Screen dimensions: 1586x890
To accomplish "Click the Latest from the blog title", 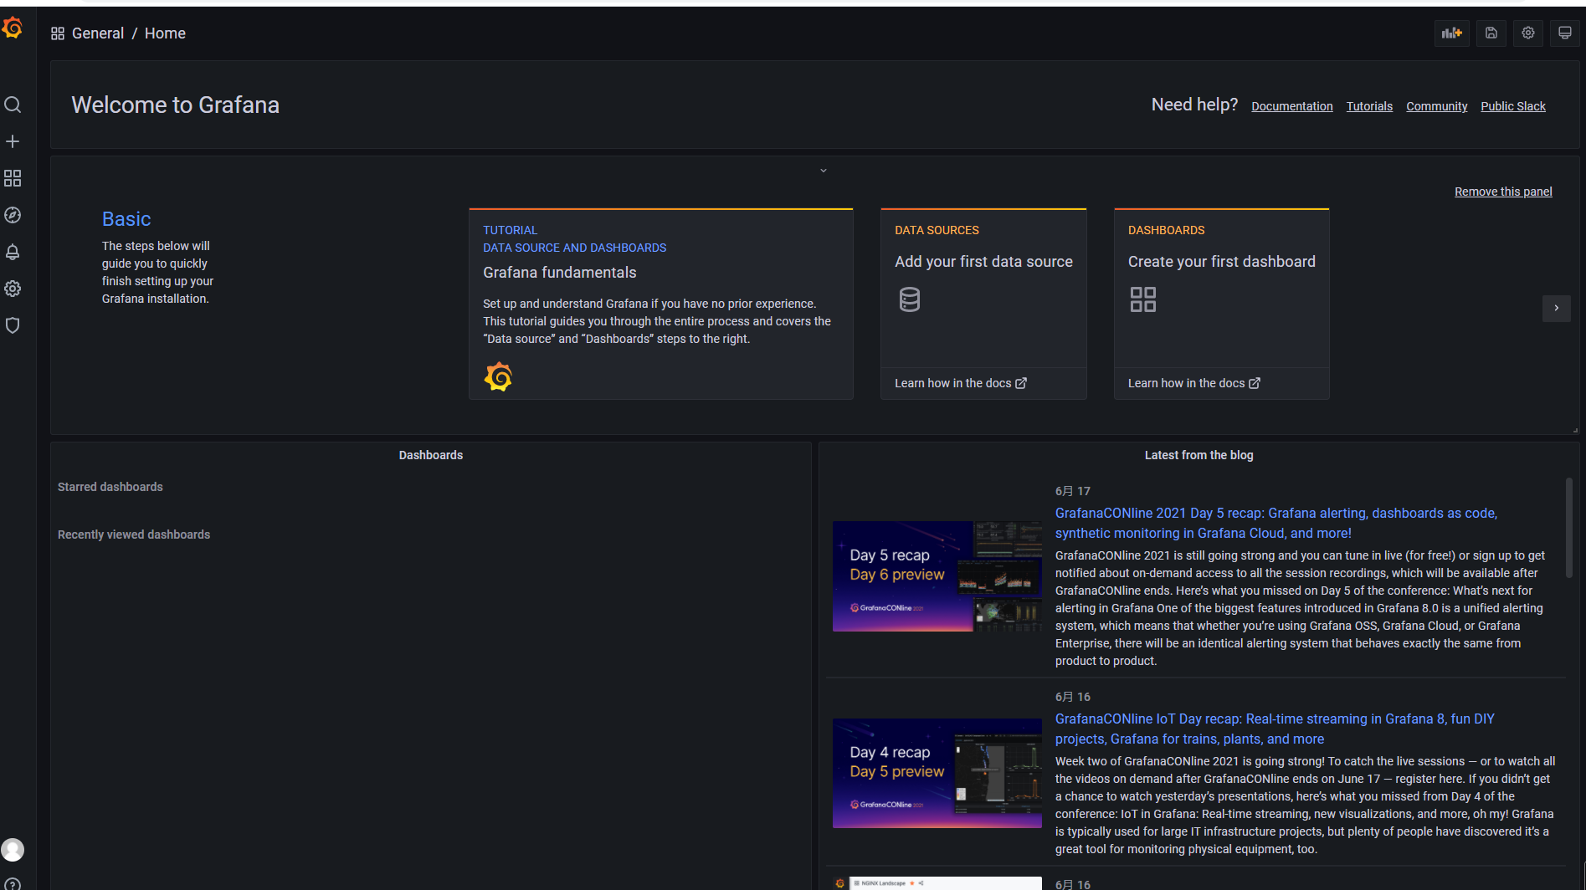I will (x=1199, y=455).
